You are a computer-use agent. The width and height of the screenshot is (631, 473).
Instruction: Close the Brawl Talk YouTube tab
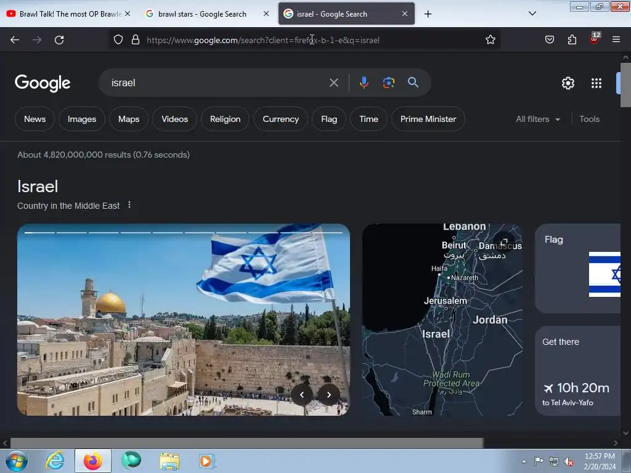click(x=127, y=14)
